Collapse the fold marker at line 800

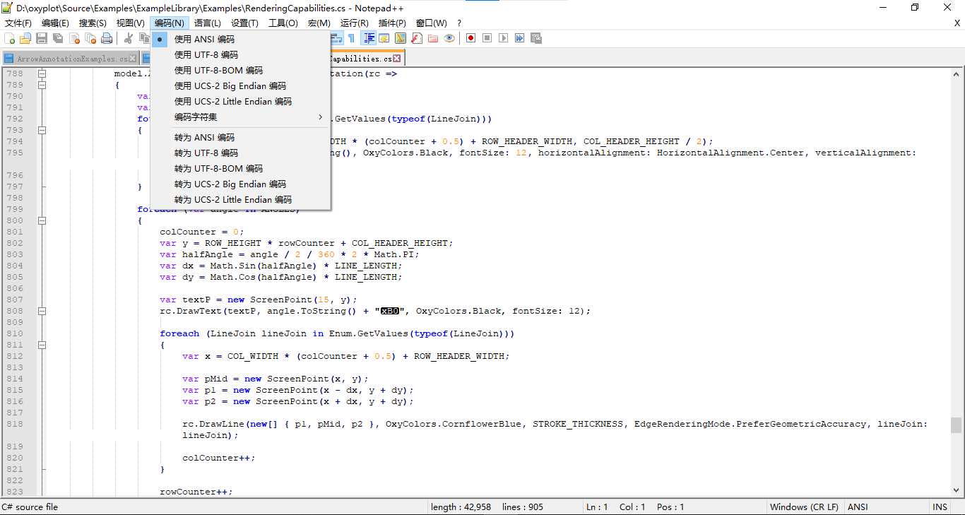(x=42, y=220)
